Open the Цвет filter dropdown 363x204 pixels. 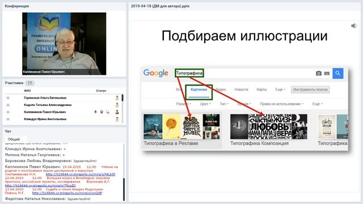point(205,104)
